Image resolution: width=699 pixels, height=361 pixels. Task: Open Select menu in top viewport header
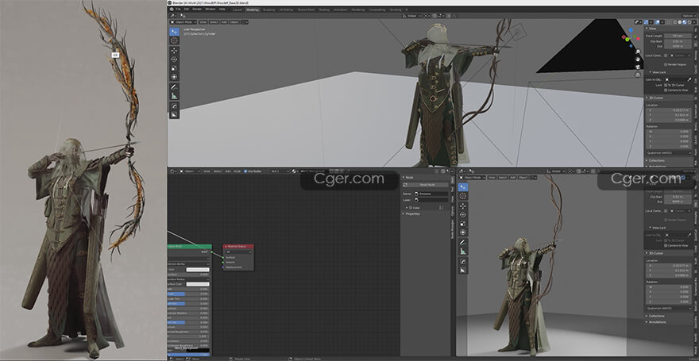click(x=214, y=21)
